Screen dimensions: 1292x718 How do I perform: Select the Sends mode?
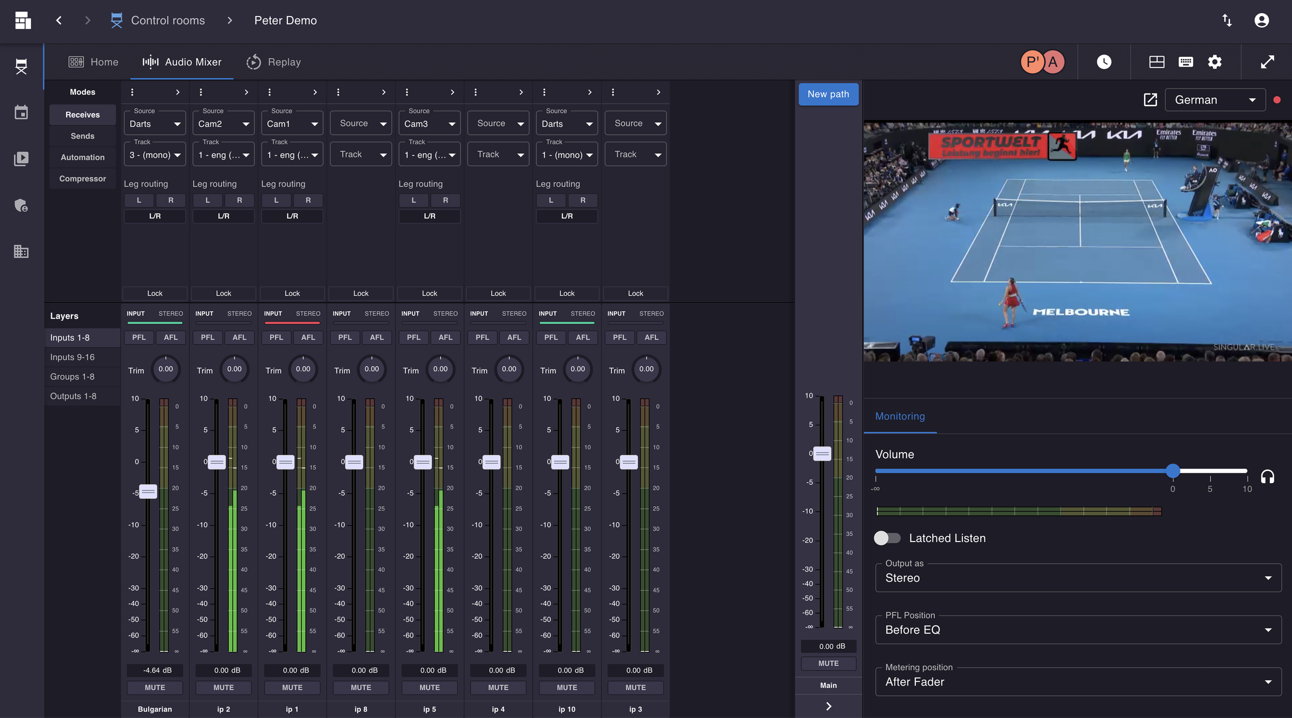(83, 136)
